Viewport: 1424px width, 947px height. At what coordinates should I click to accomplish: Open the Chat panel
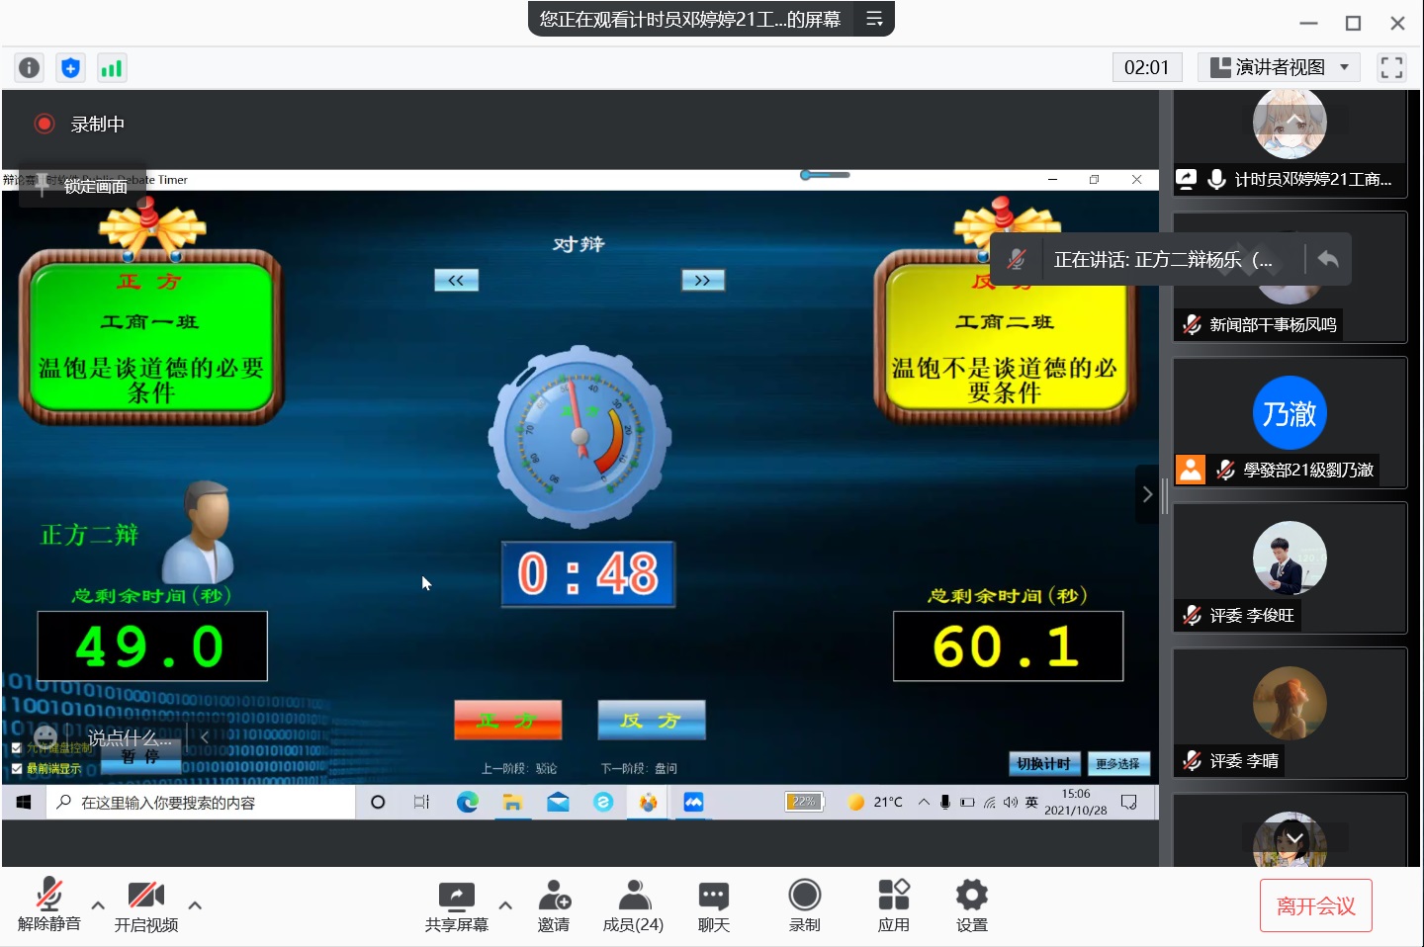pos(713,906)
